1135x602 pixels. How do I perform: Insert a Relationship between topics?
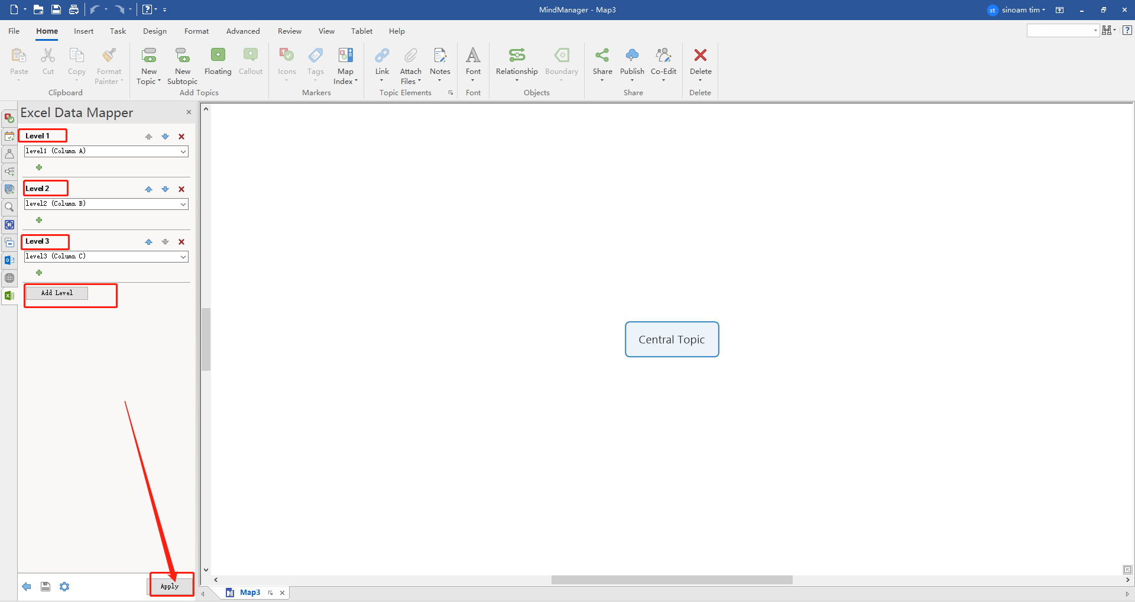pyautogui.click(x=516, y=65)
